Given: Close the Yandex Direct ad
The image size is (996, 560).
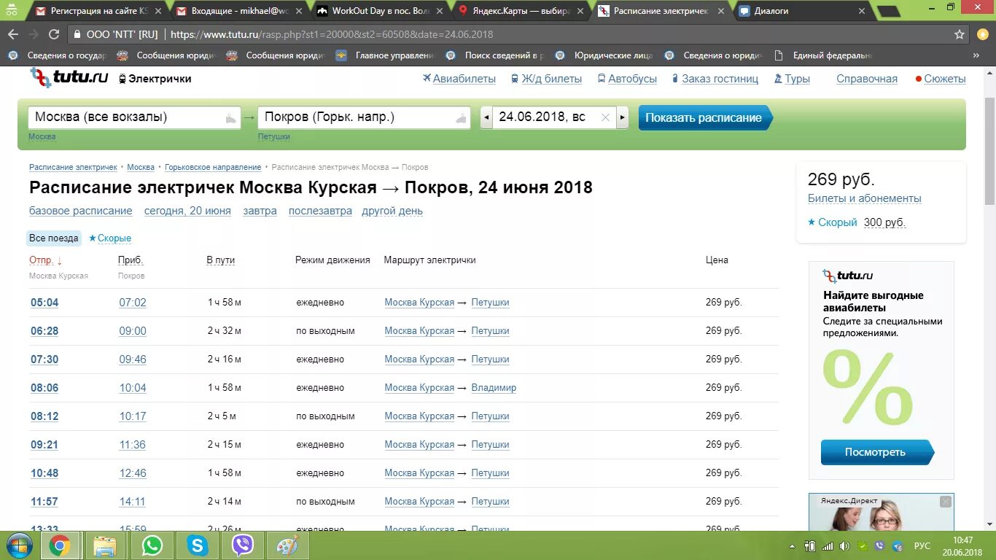Looking at the screenshot, I should (x=946, y=502).
